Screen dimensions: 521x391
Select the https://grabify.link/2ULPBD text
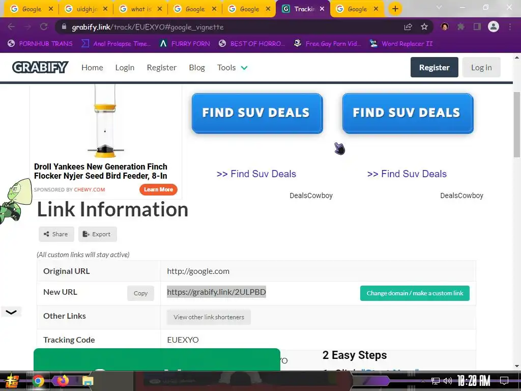click(x=216, y=292)
